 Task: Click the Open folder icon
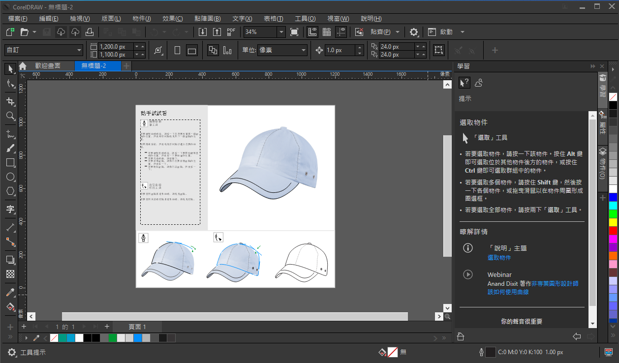tap(24, 32)
